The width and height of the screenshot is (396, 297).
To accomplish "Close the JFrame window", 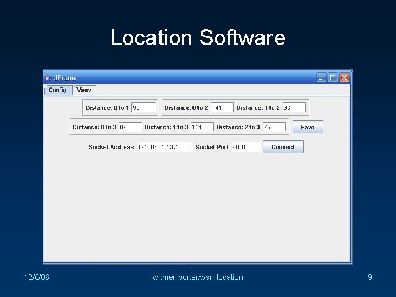I will (x=344, y=78).
